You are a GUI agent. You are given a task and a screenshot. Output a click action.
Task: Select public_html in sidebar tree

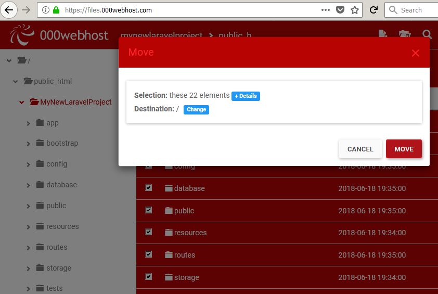click(53, 81)
